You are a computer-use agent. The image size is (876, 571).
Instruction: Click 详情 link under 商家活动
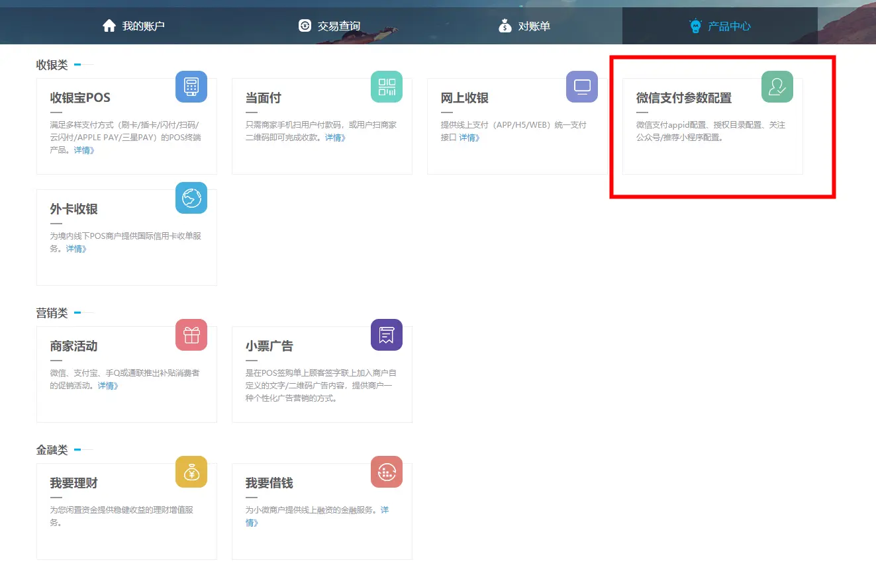(108, 386)
